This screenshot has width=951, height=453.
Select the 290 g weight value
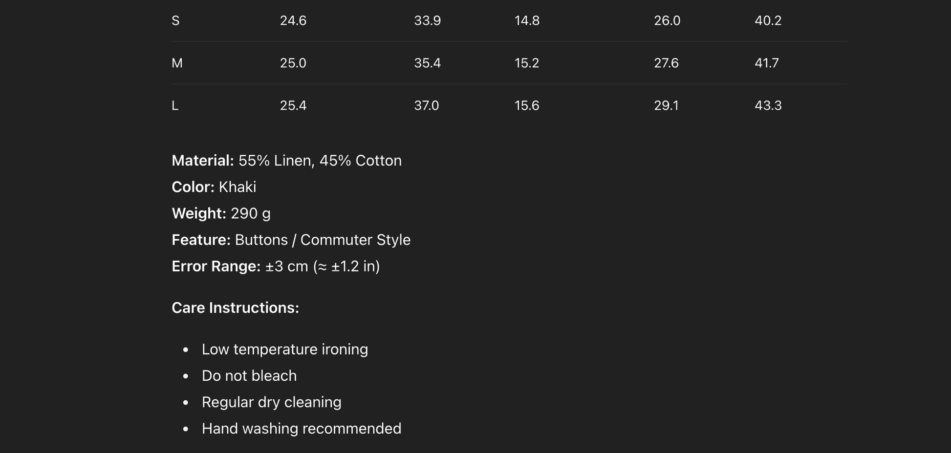[250, 213]
